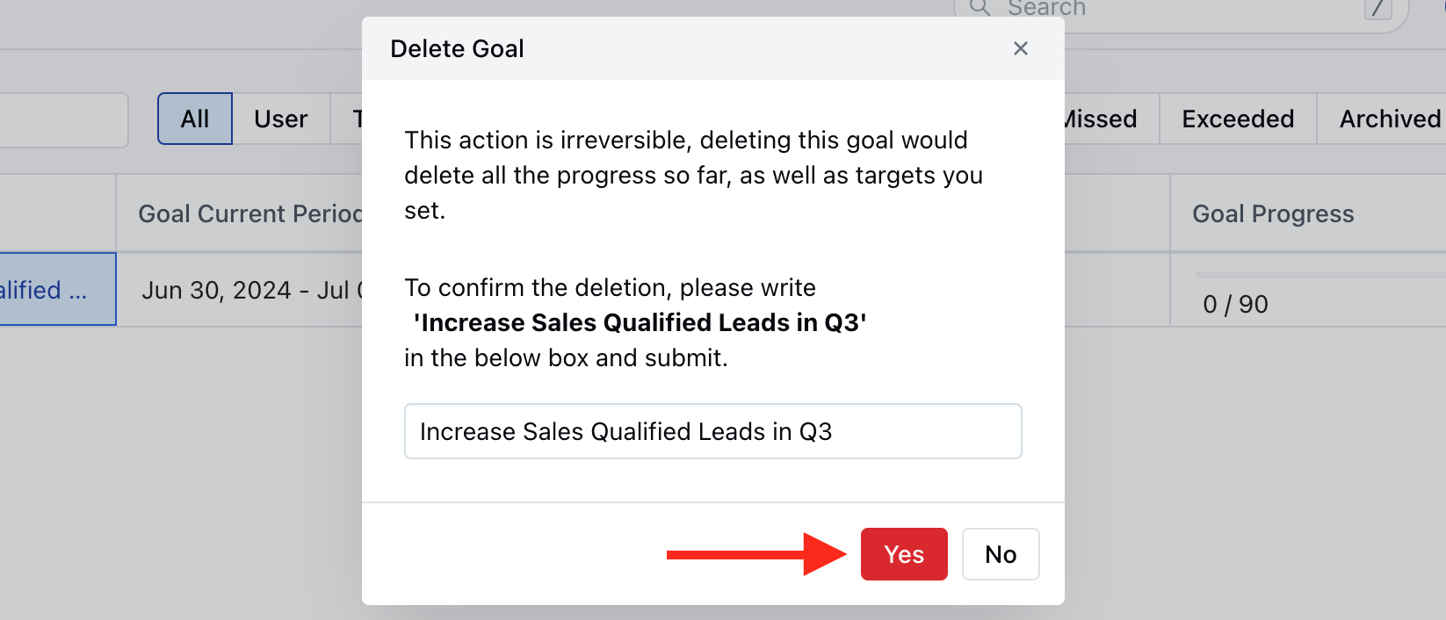Cancel deletion with the No button

coord(1001,554)
